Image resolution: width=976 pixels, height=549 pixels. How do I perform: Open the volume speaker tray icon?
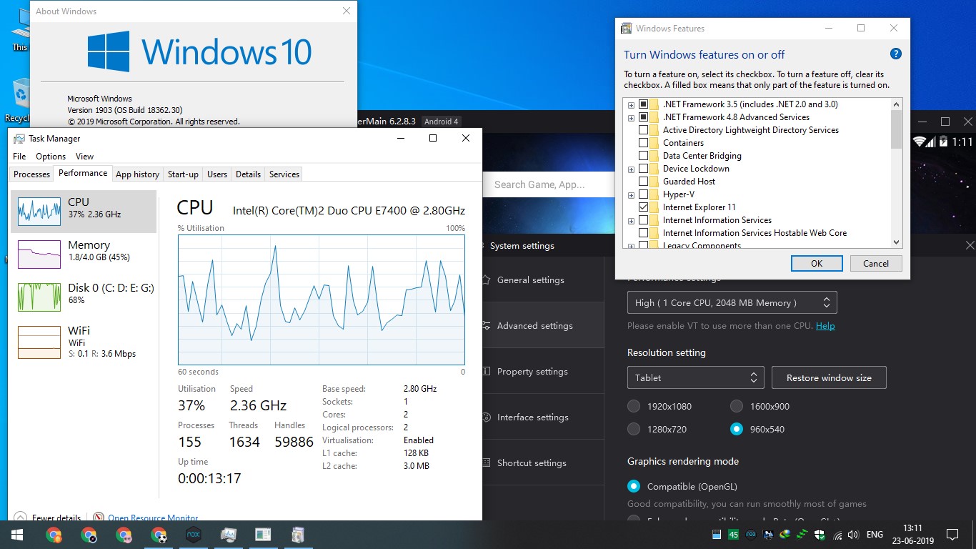click(x=855, y=535)
